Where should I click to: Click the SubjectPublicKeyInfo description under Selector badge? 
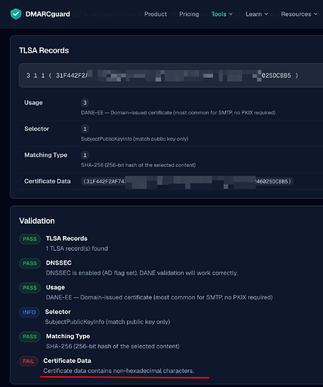(135, 139)
